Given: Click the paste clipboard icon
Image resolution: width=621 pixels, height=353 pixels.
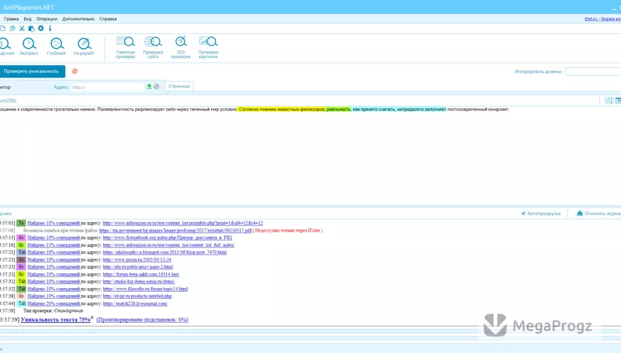Looking at the screenshot, I should tap(31, 29).
